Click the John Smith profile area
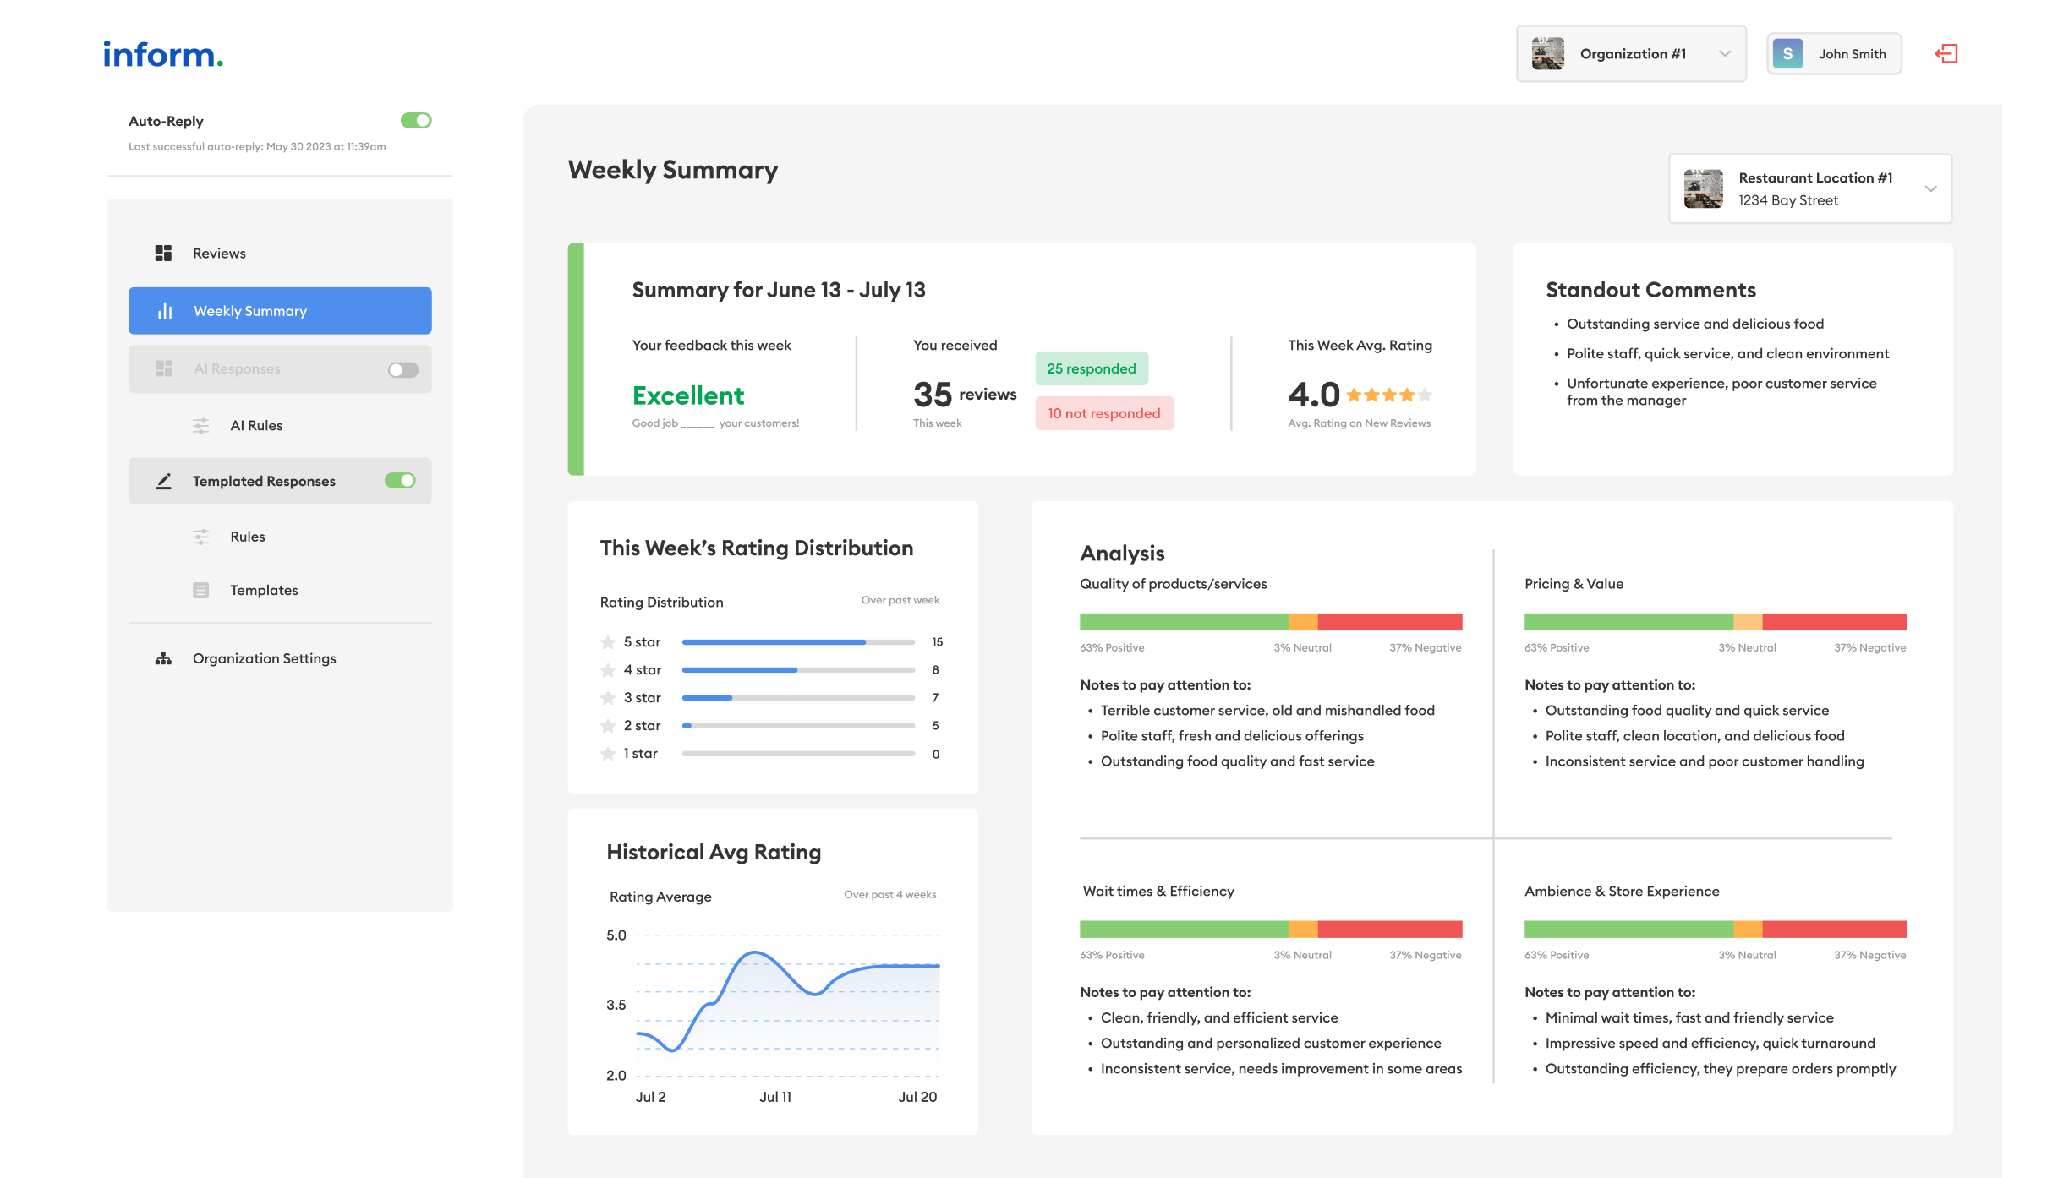The image size is (2058, 1178). pyautogui.click(x=1837, y=52)
